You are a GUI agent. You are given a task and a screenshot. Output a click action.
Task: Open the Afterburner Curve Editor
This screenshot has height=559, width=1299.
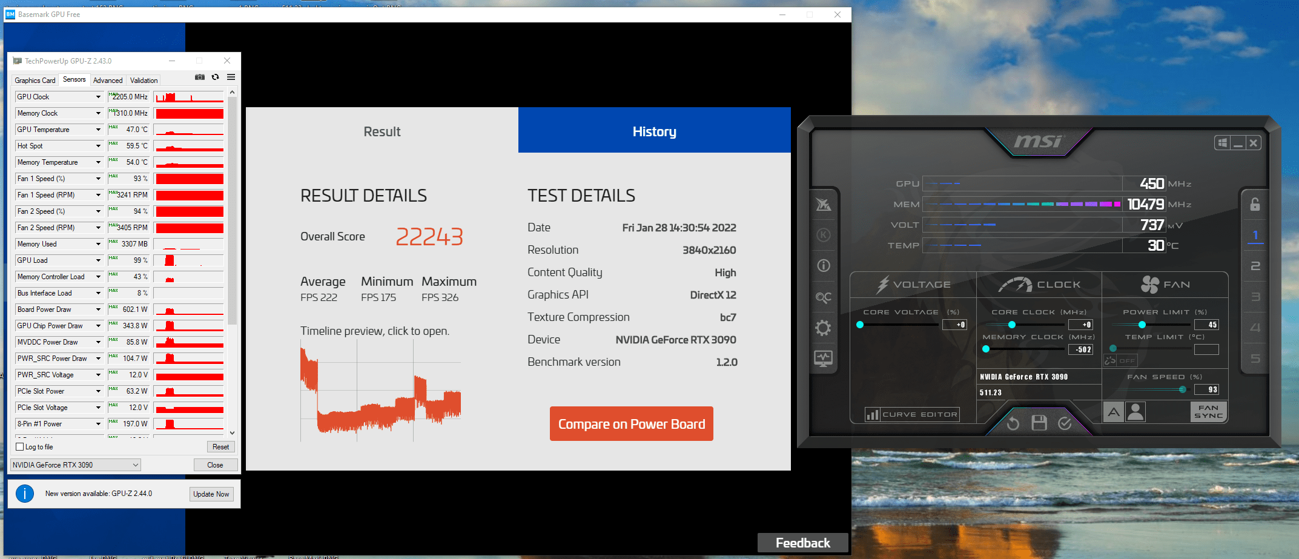[912, 415]
